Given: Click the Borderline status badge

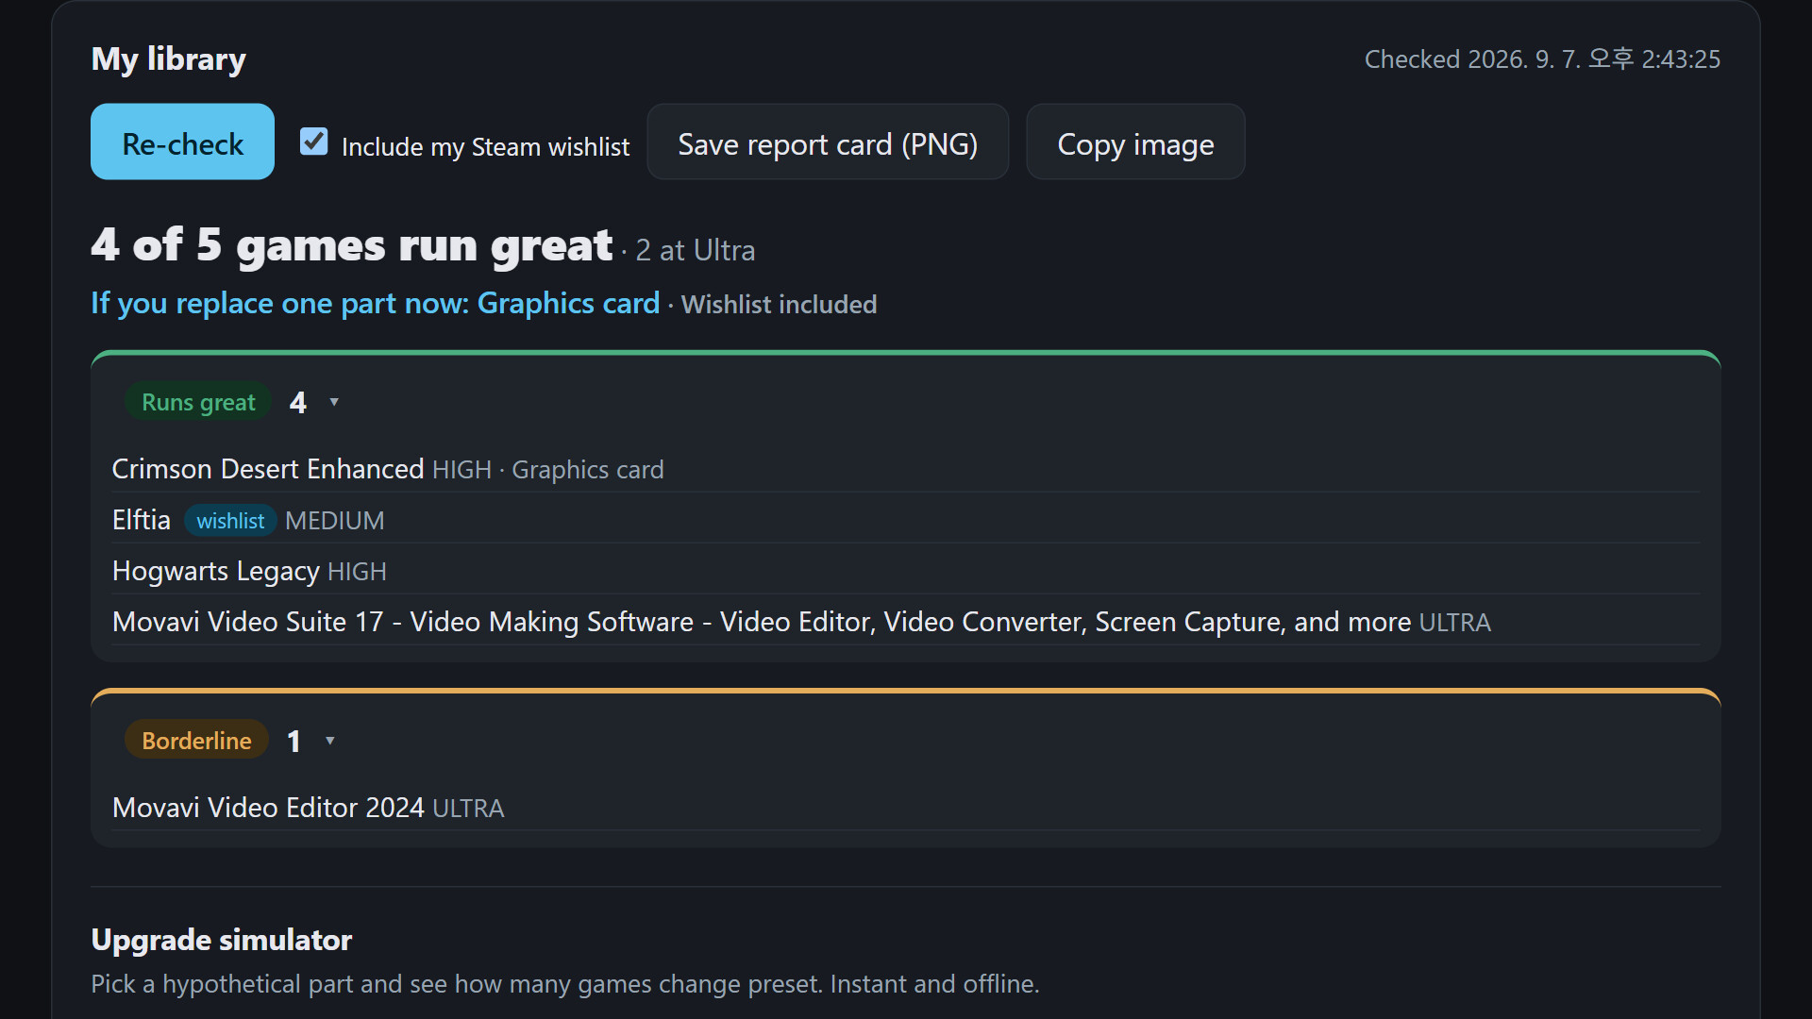Looking at the screenshot, I should click(x=196, y=742).
